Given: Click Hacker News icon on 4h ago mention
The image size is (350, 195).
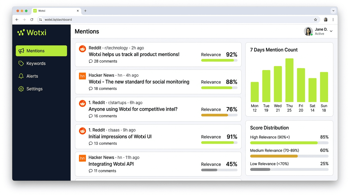Looking at the screenshot, I should [82, 76].
